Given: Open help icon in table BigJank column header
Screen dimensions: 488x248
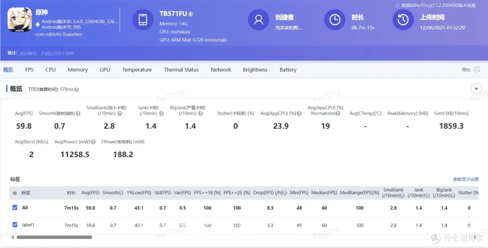Looking at the screenshot, I should tap(453, 196).
